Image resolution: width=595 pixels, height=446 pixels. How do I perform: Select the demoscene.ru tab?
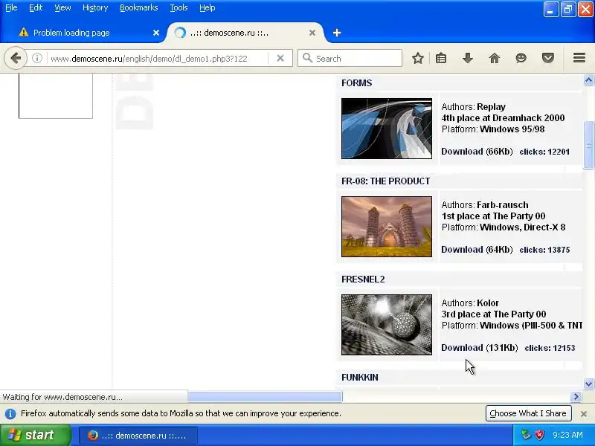pos(245,33)
